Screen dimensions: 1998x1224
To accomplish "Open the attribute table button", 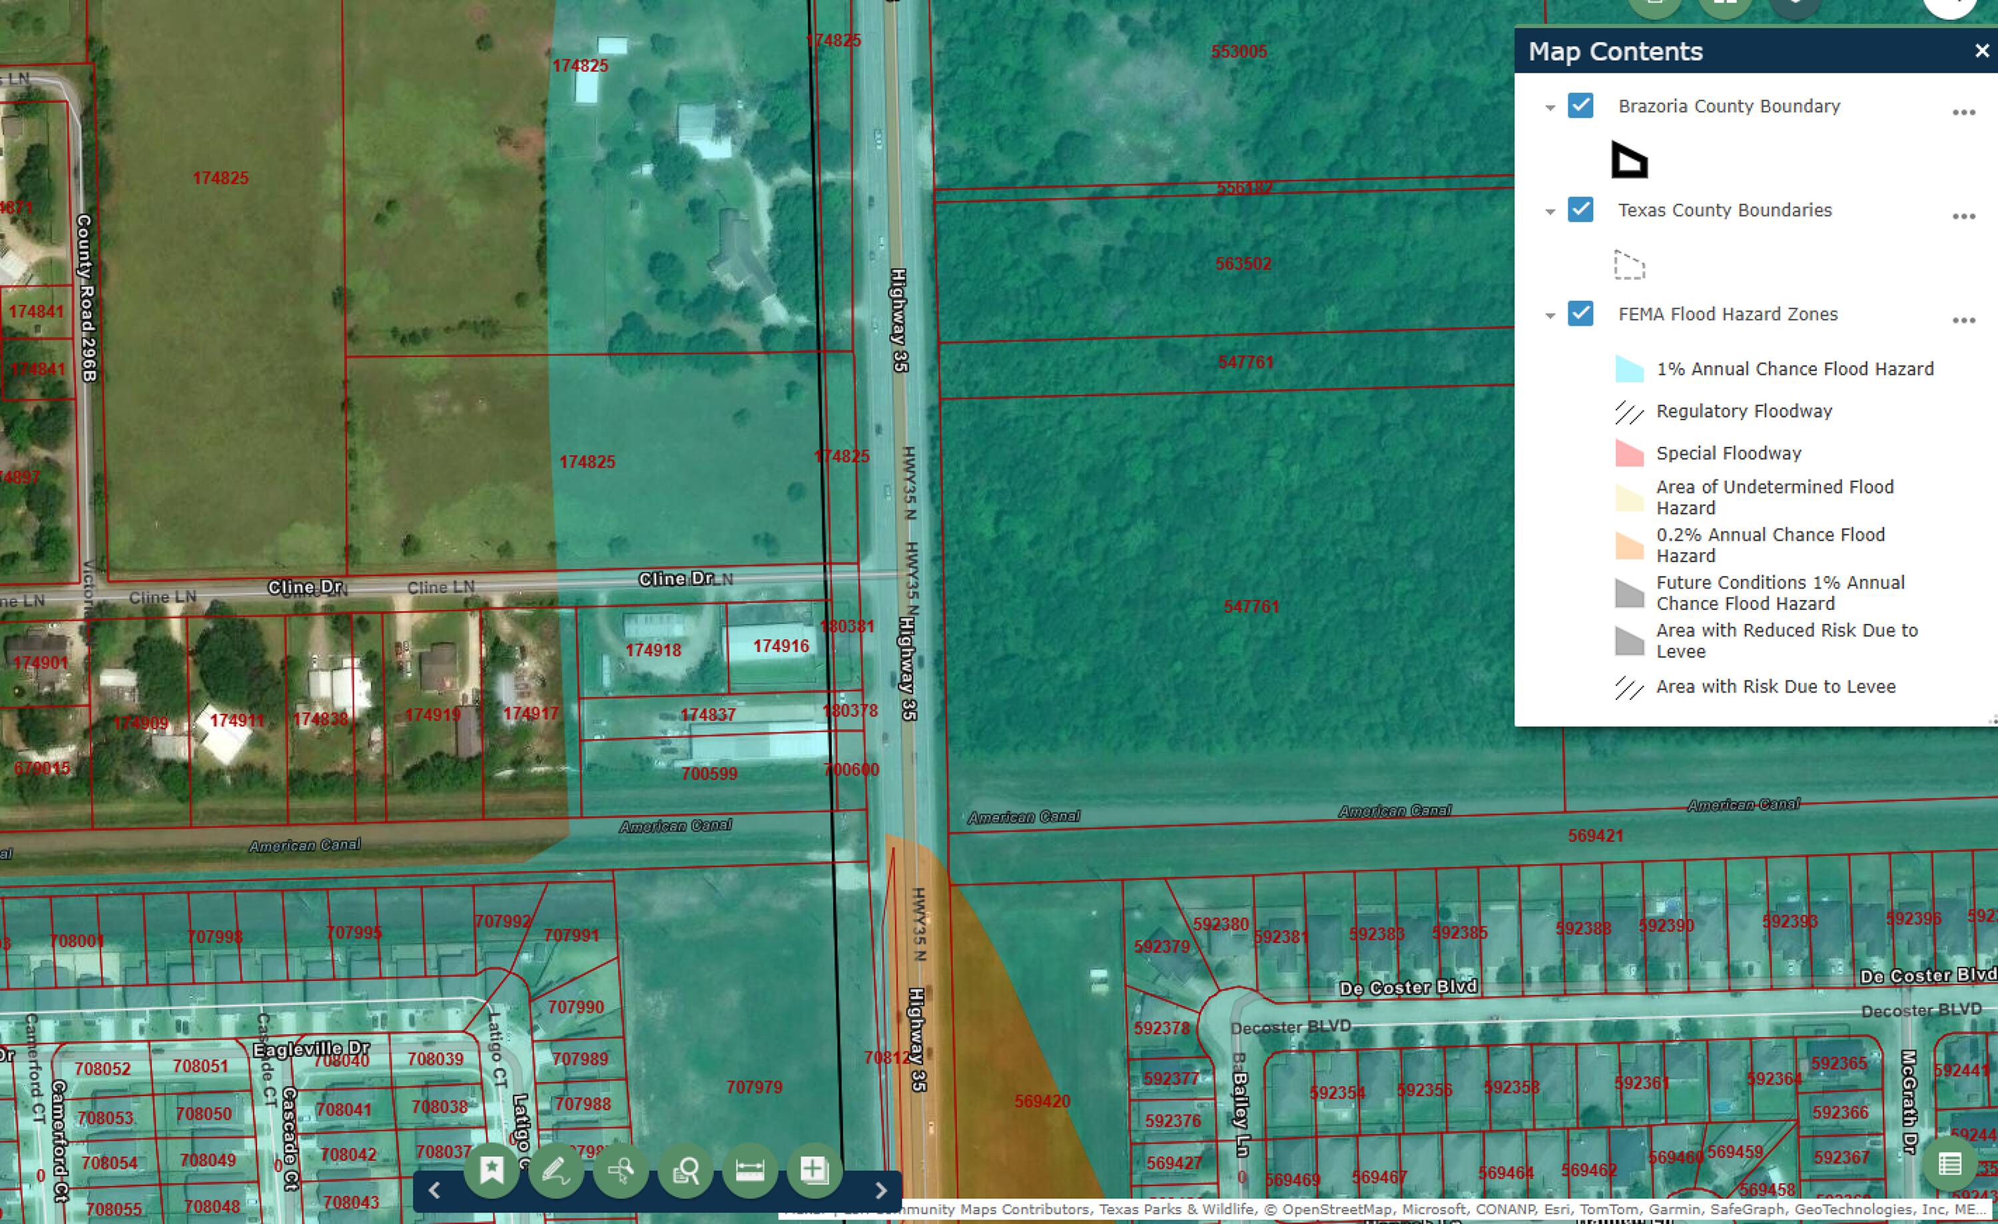I will pyautogui.click(x=1949, y=1165).
